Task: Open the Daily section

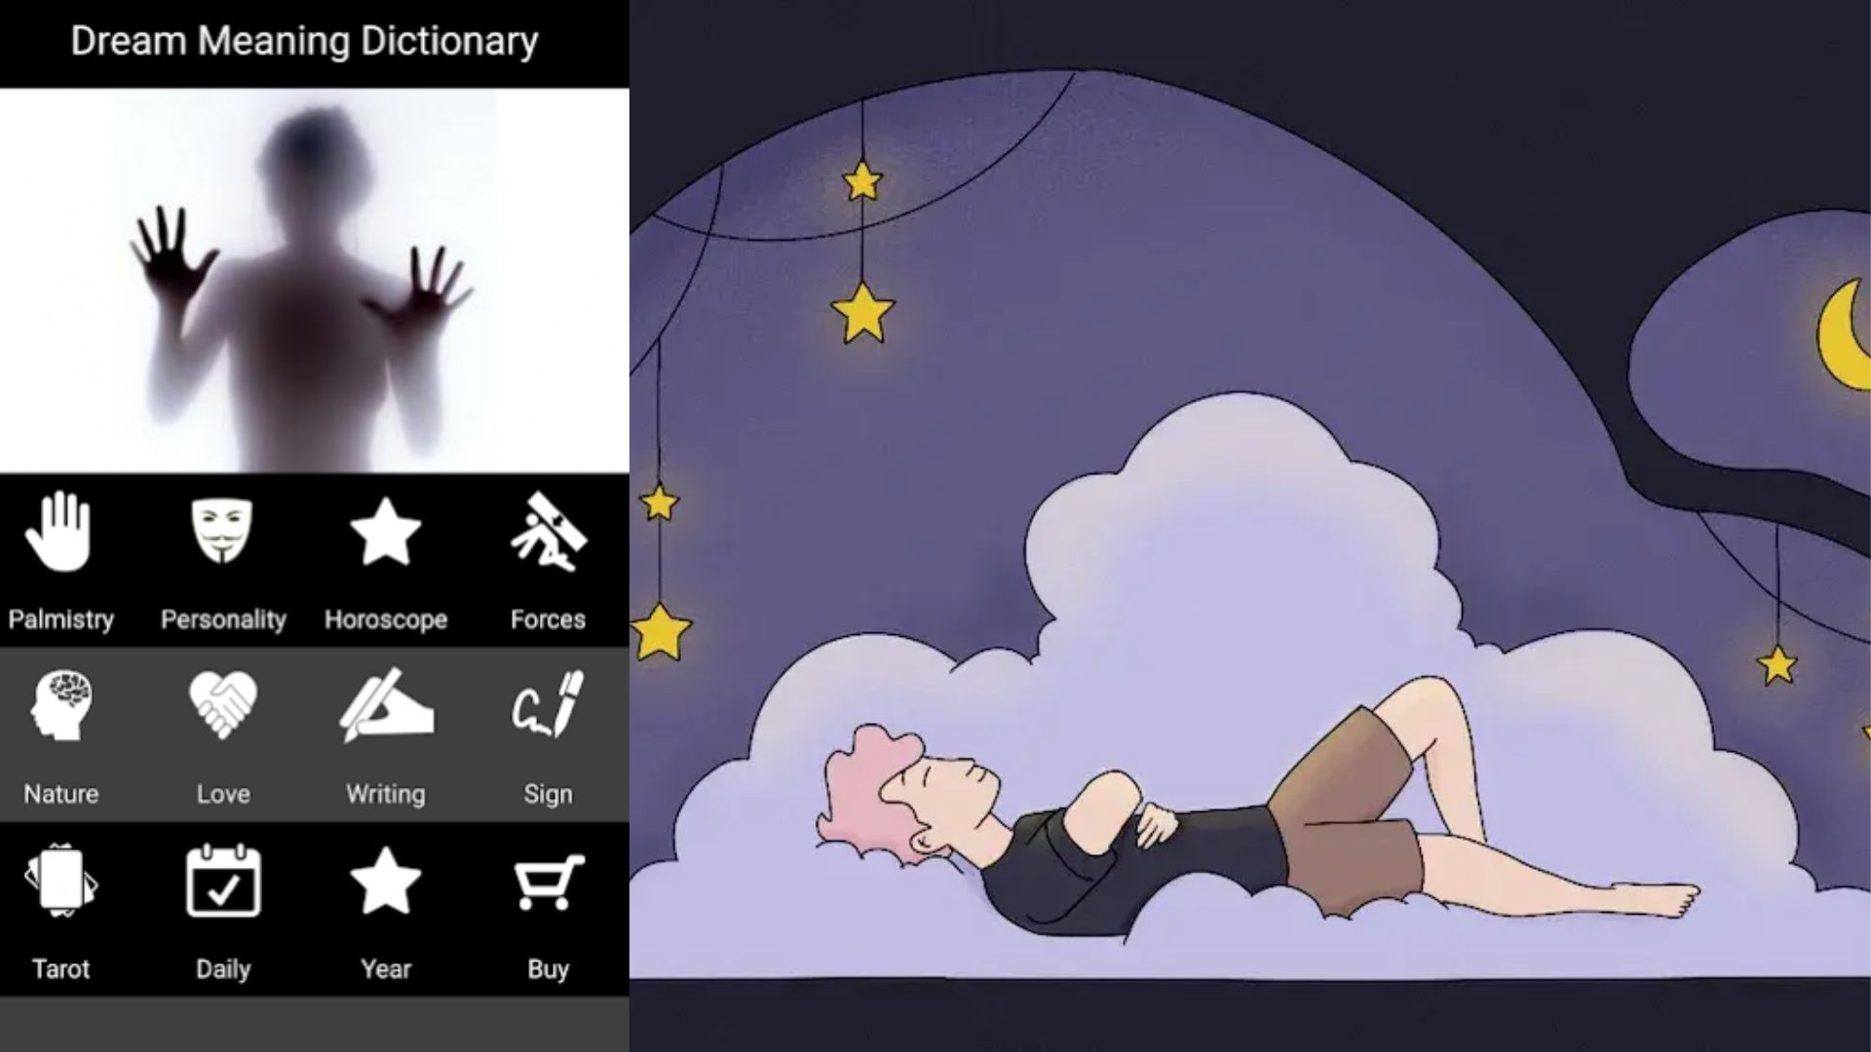Action: coord(221,912)
